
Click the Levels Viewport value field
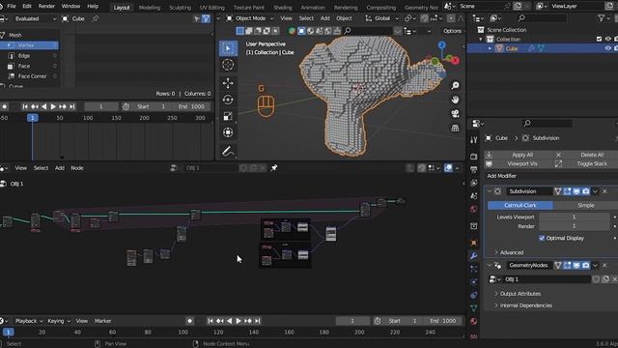[x=574, y=217]
